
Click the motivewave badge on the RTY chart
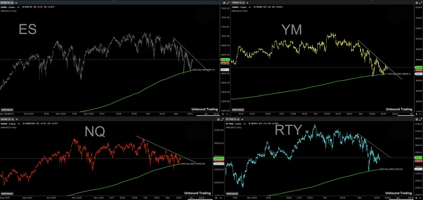click(232, 194)
